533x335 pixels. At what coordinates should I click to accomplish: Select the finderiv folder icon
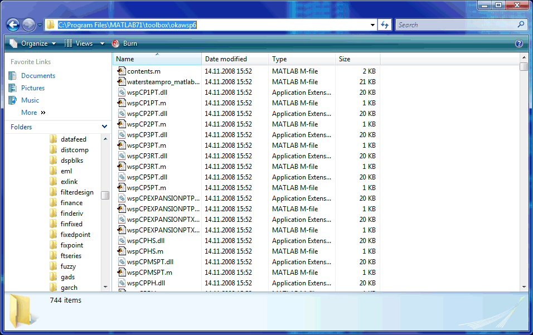(x=54, y=213)
